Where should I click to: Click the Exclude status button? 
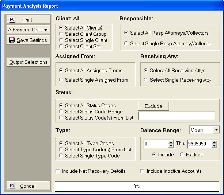click(153, 106)
